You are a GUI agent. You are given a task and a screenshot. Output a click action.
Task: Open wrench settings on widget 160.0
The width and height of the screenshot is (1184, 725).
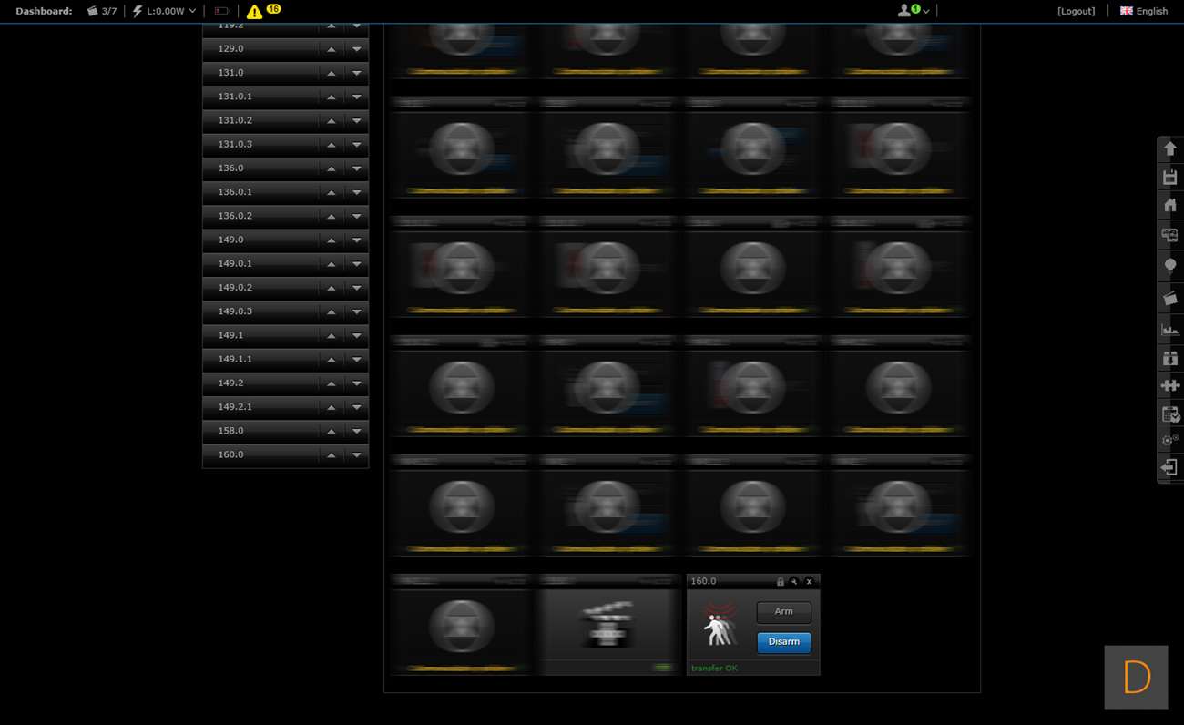(x=793, y=581)
